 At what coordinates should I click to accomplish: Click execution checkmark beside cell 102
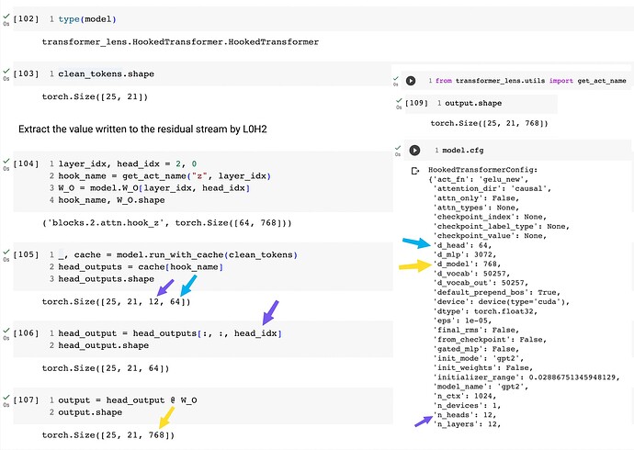[6, 17]
